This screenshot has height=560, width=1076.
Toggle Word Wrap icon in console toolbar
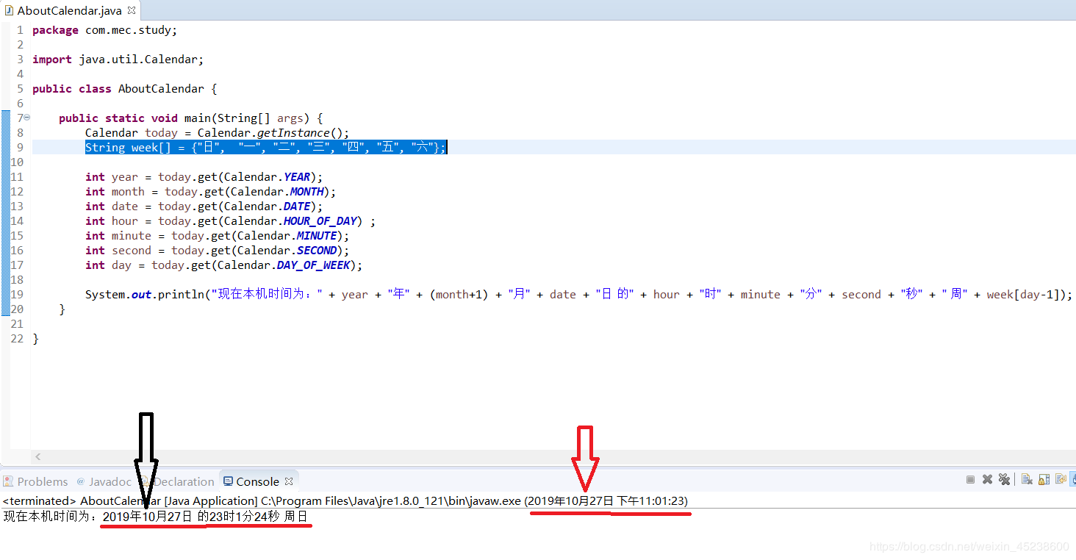pyautogui.click(x=1061, y=480)
